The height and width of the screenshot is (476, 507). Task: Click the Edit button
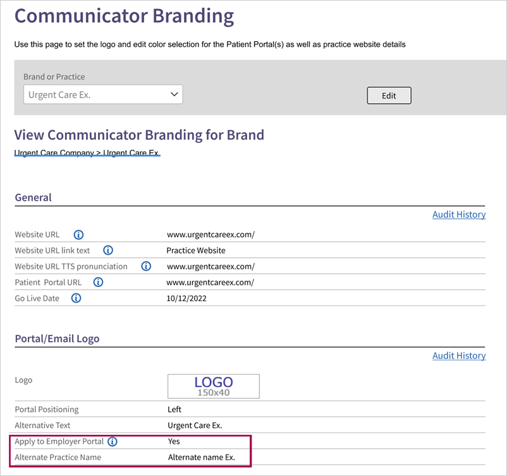(x=389, y=95)
